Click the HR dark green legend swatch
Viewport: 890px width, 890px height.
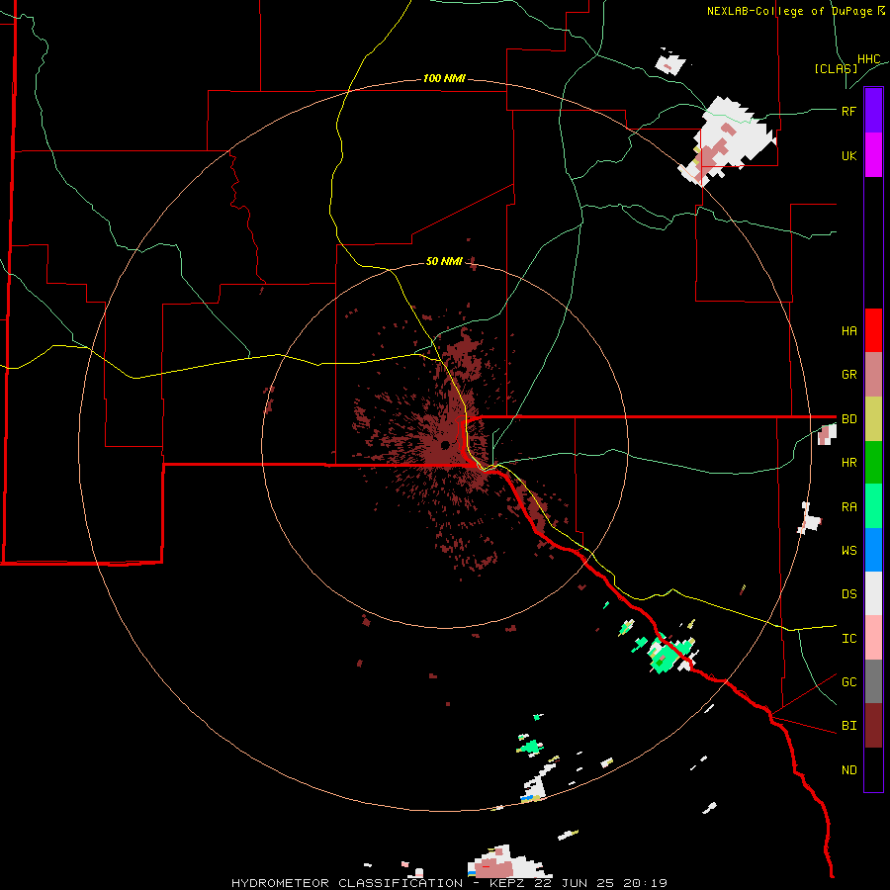pyautogui.click(x=873, y=463)
